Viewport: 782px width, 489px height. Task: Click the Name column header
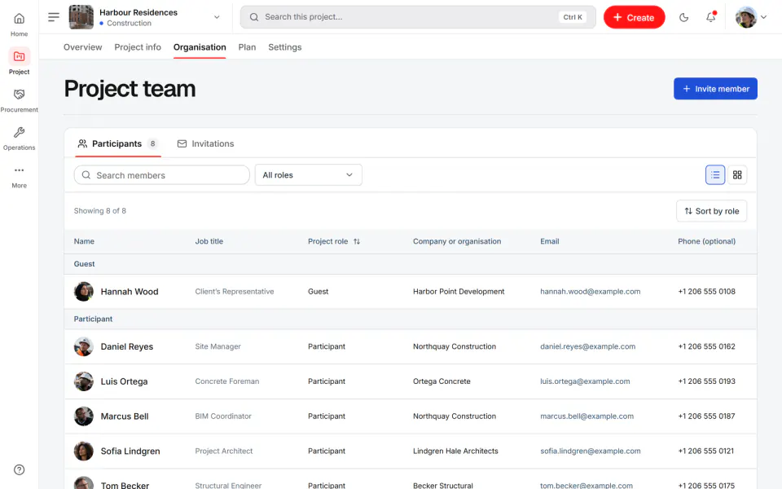click(x=84, y=241)
